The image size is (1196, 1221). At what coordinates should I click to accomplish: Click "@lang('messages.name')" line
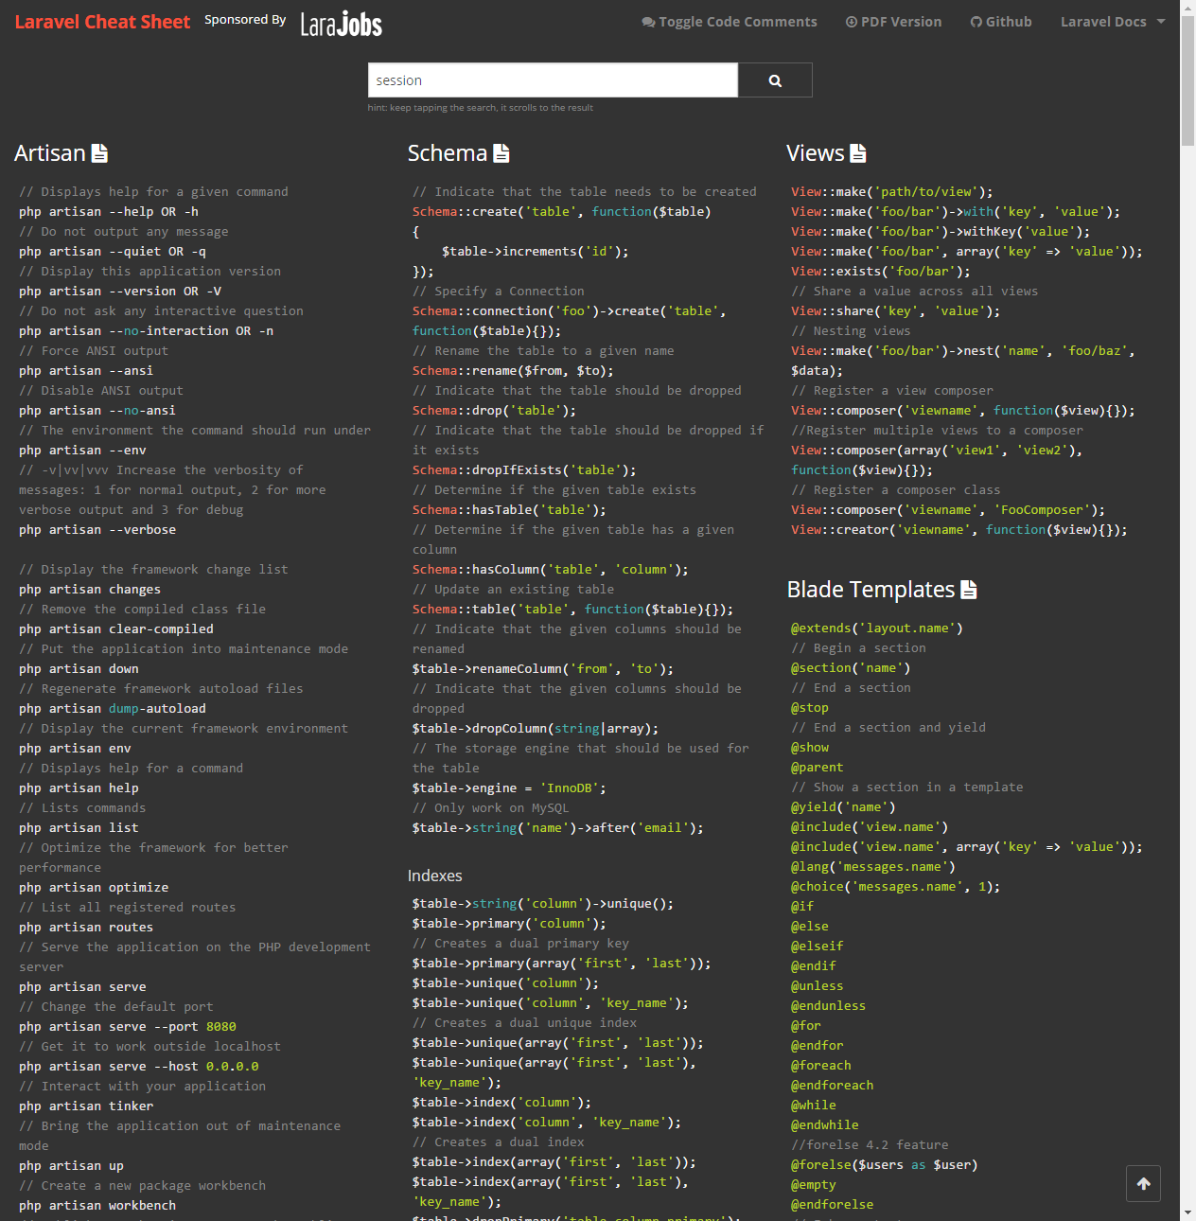[x=873, y=867]
